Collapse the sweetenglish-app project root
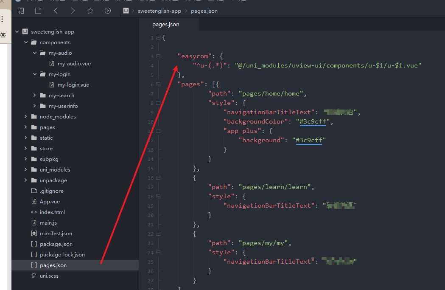 click(17, 32)
